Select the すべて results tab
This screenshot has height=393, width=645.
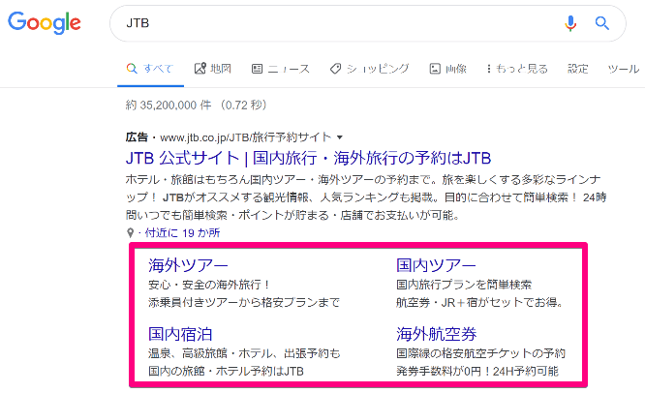coord(150,69)
